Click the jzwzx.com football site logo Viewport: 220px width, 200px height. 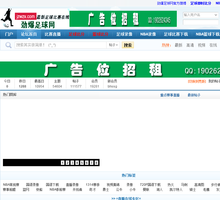point(35,19)
